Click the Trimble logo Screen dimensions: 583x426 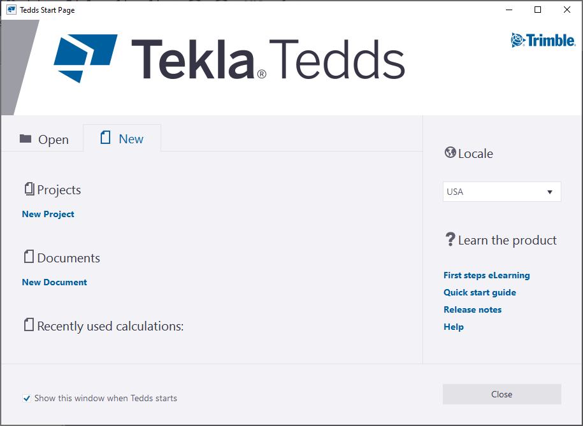tap(543, 40)
